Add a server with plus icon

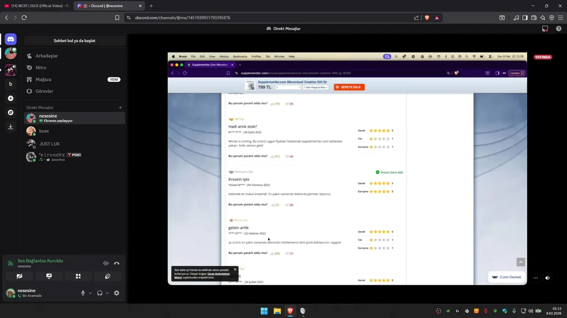point(11,98)
